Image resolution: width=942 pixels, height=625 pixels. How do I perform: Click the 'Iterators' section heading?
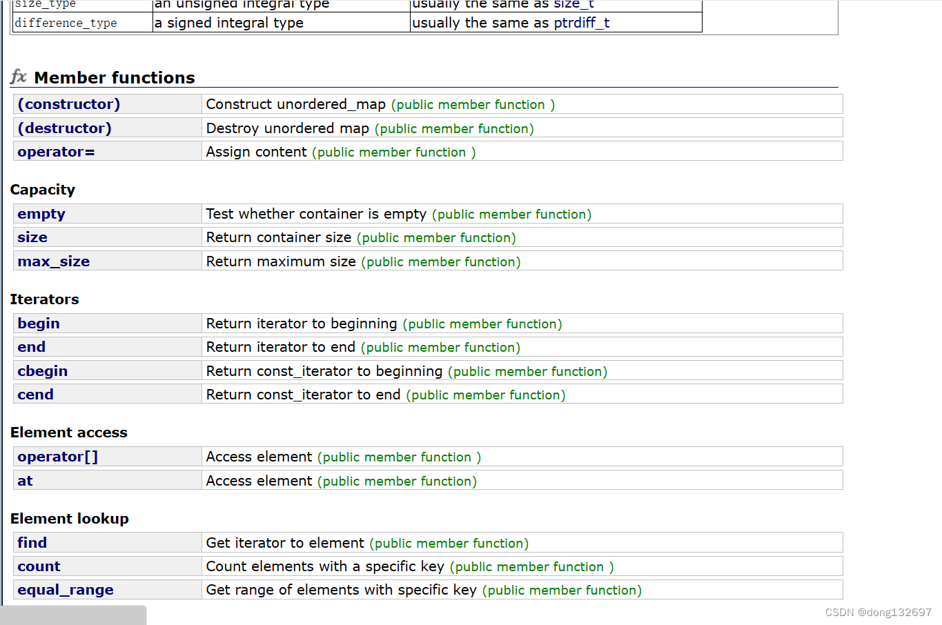tap(45, 299)
